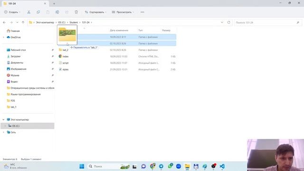
Task: Go up one folder level arrow
Action: [x=23, y=22]
